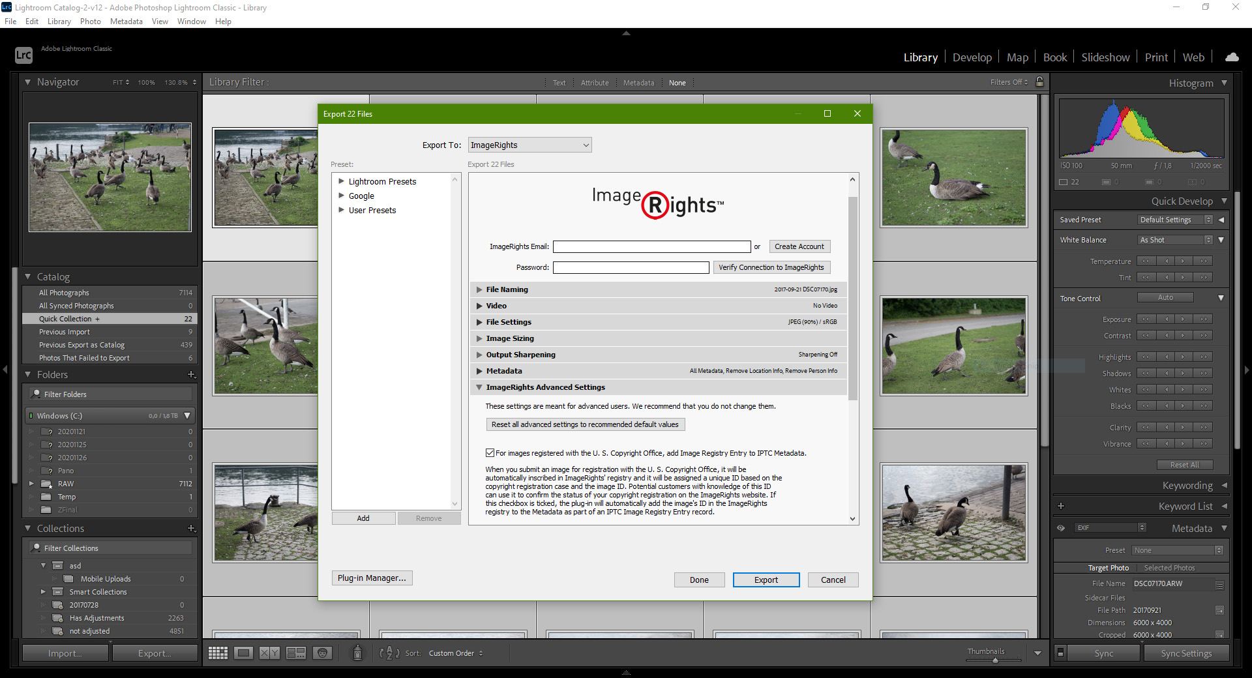1252x678 pixels.
Task: Switch to Grid view
Action: [218, 653]
